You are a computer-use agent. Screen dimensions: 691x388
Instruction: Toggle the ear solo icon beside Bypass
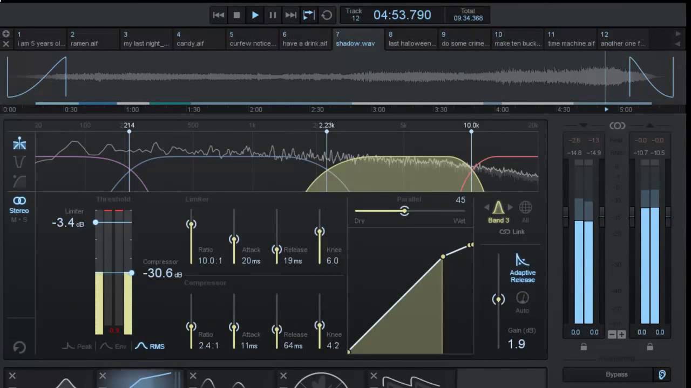[x=662, y=374]
